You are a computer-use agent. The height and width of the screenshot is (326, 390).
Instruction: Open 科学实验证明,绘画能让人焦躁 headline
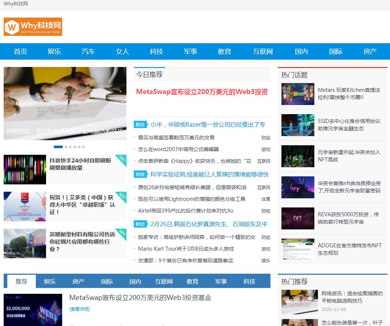pos(209,174)
